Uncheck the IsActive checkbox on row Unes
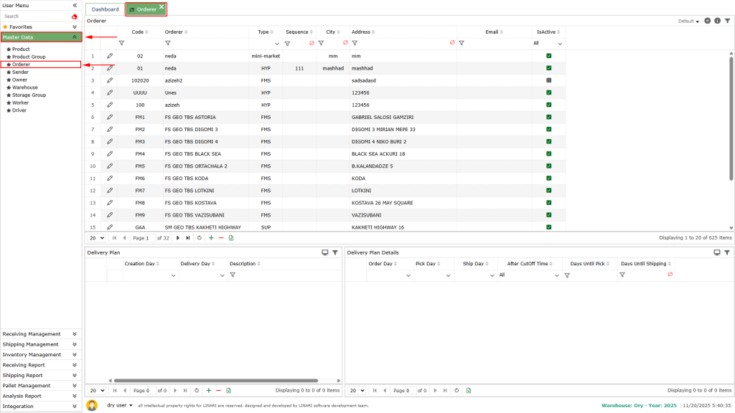Image resolution: width=735 pixels, height=413 pixels. click(x=549, y=92)
